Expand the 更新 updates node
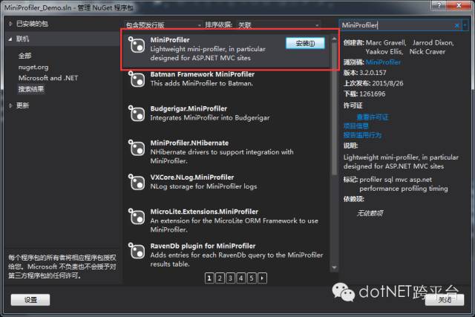The height and width of the screenshot is (317, 475). 10,105
